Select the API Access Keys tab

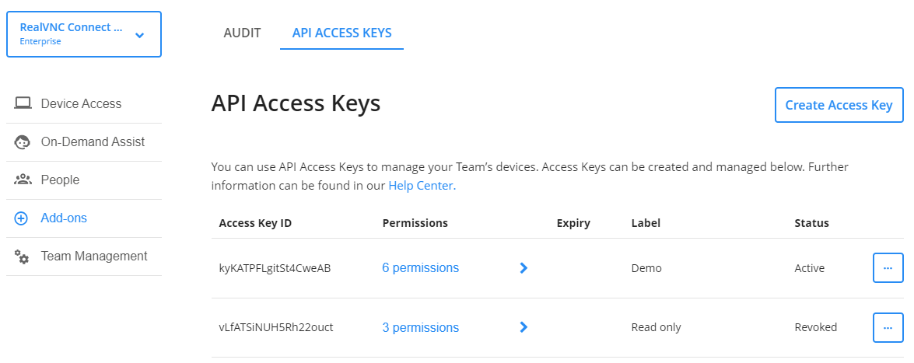(x=341, y=33)
